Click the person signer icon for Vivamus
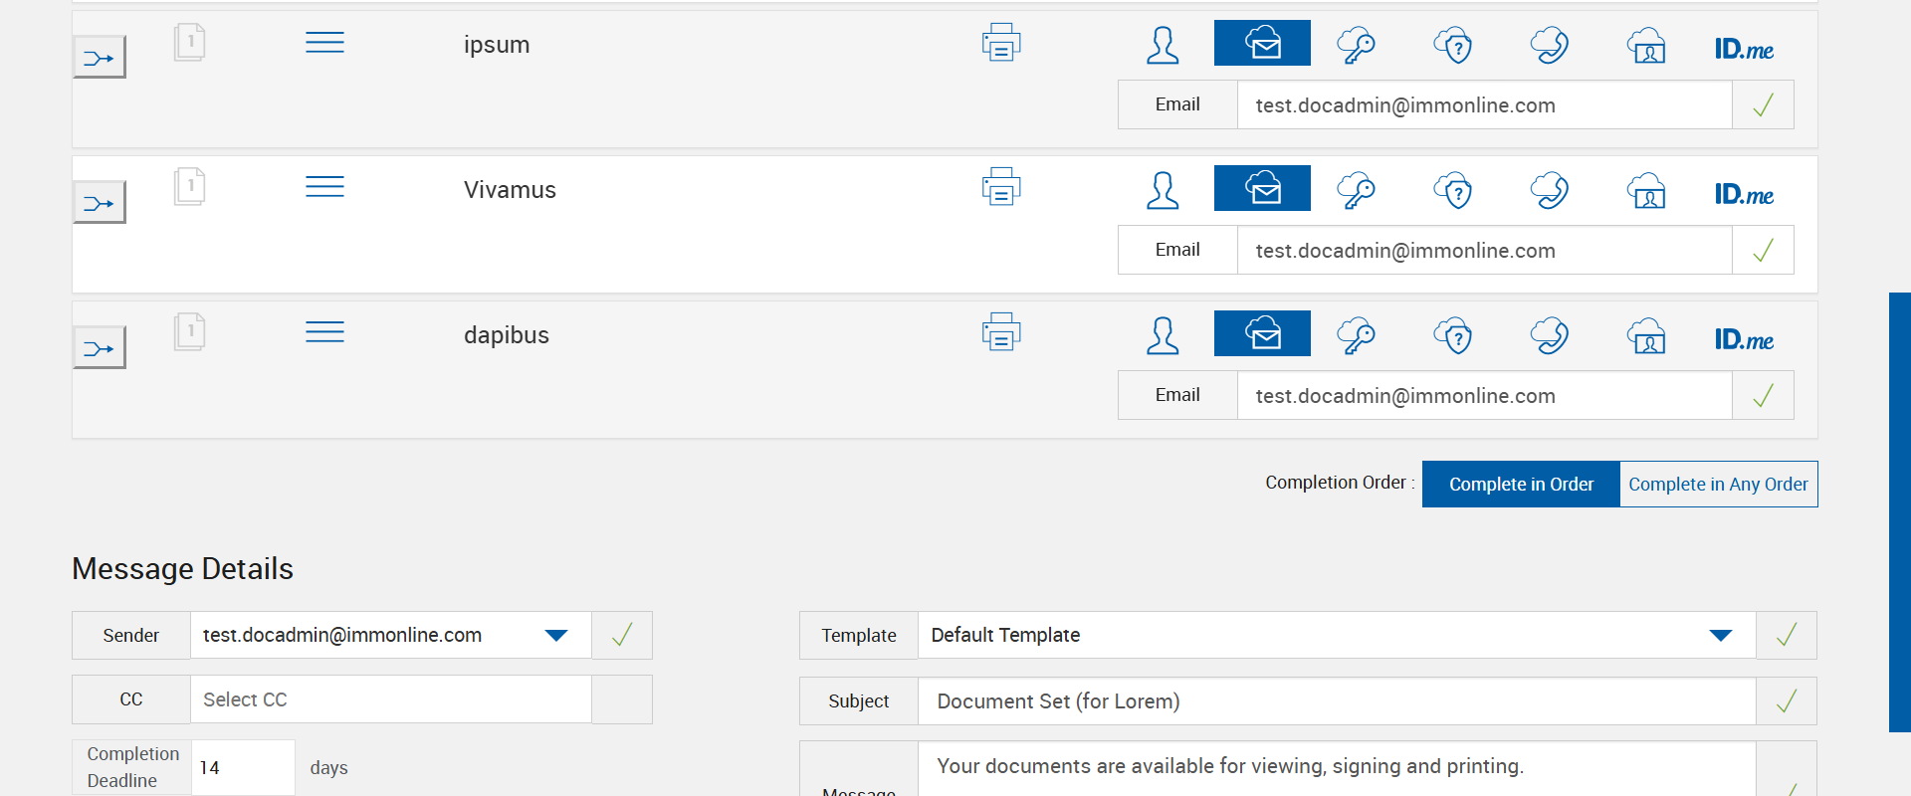This screenshot has height=796, width=1911. [1163, 190]
